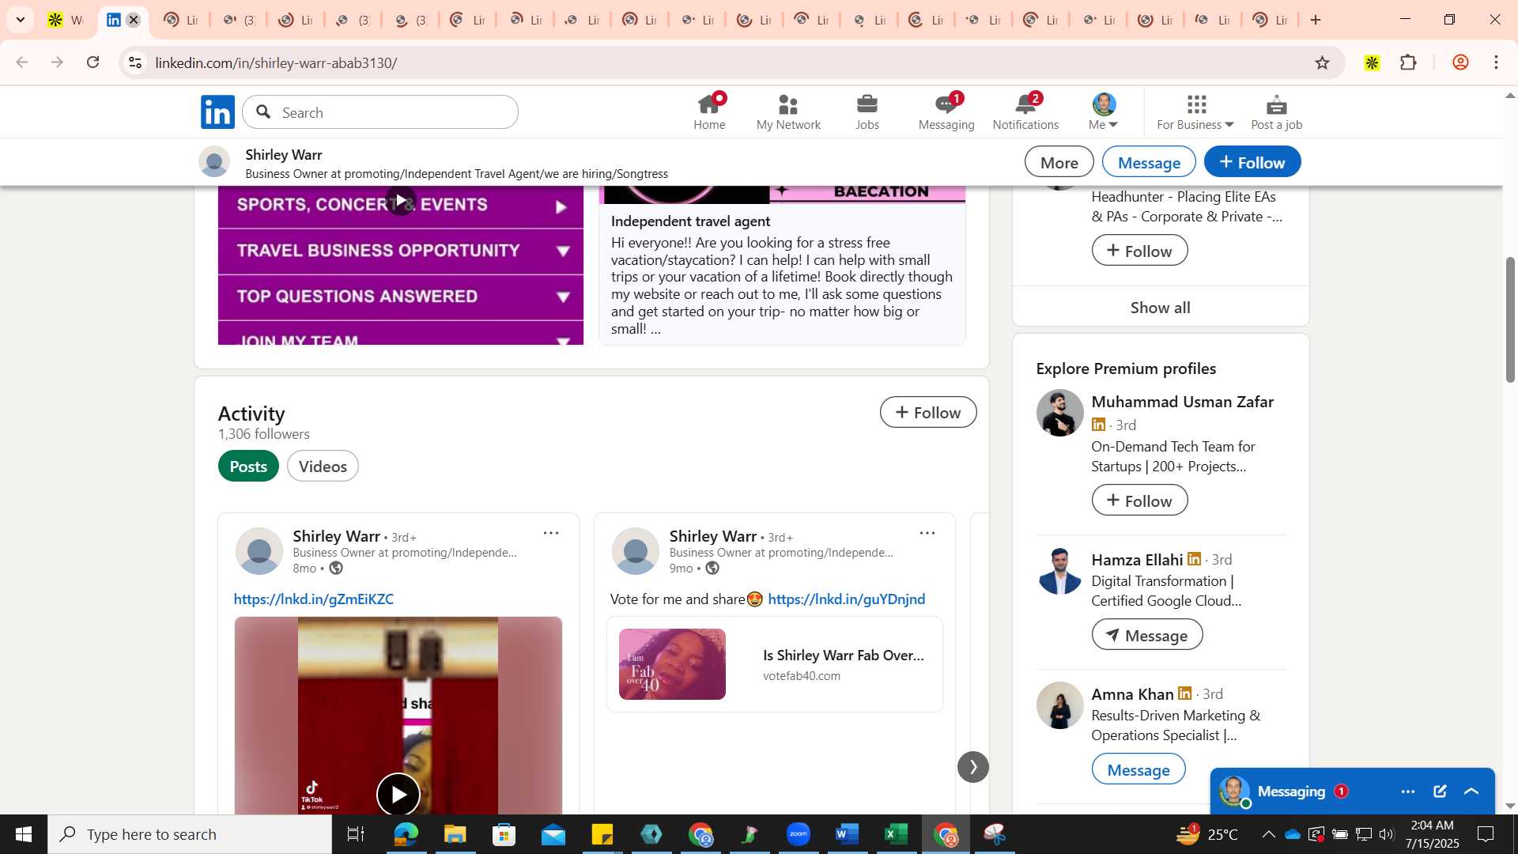Click Show all in sidebar

pyautogui.click(x=1160, y=308)
